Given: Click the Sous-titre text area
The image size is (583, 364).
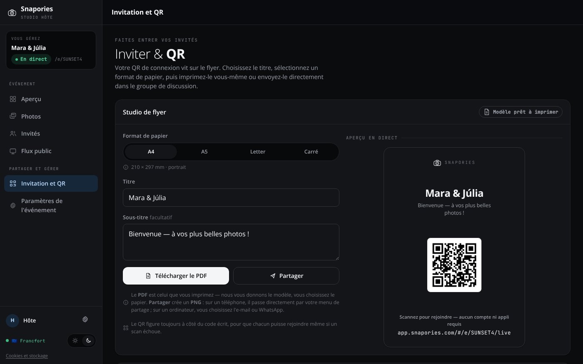Looking at the screenshot, I should [x=231, y=242].
